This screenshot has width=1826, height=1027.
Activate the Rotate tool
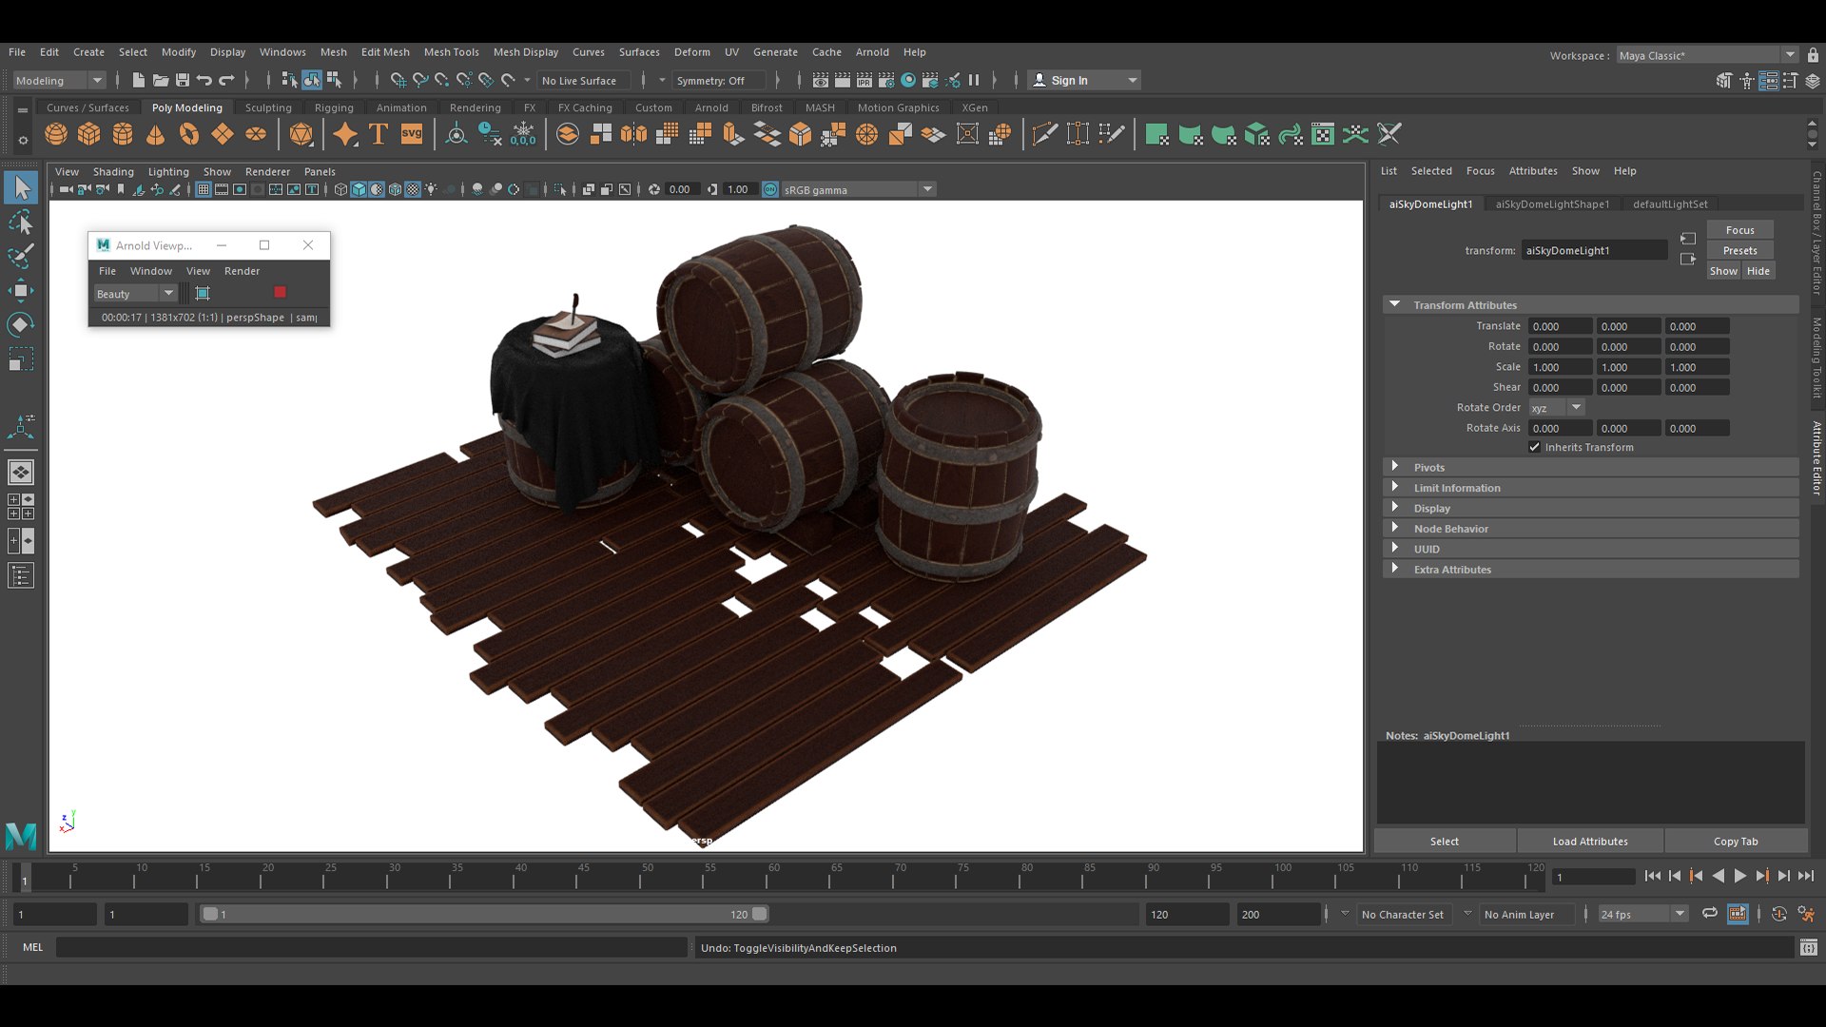(x=21, y=324)
